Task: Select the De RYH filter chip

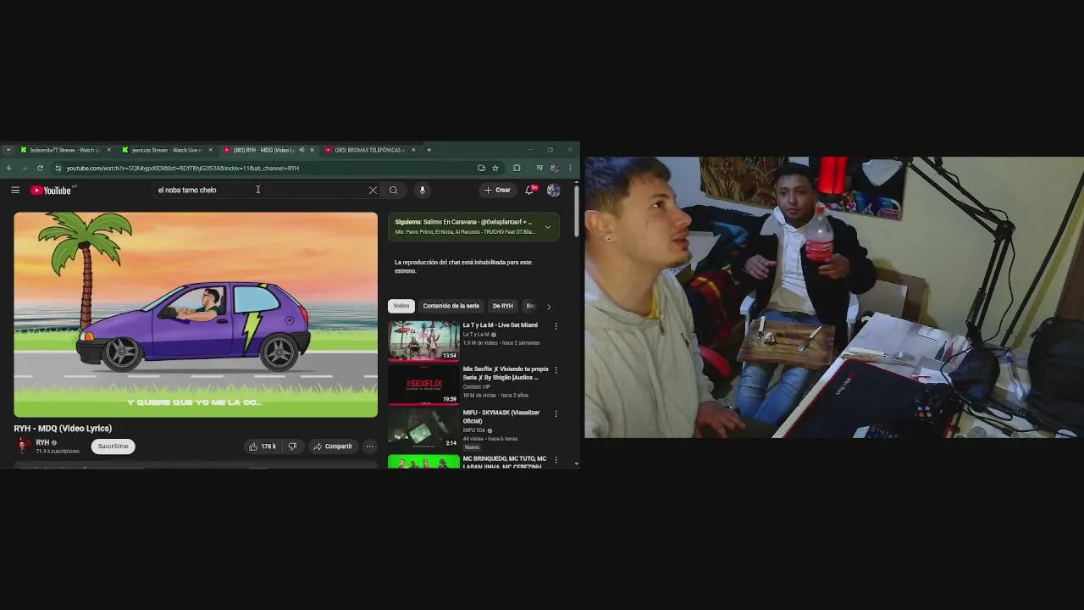Action: coord(503,306)
